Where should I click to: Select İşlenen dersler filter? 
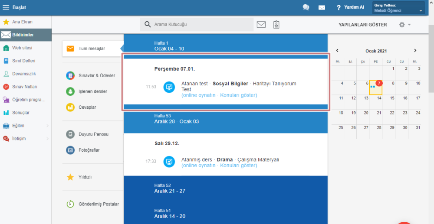coord(93,91)
